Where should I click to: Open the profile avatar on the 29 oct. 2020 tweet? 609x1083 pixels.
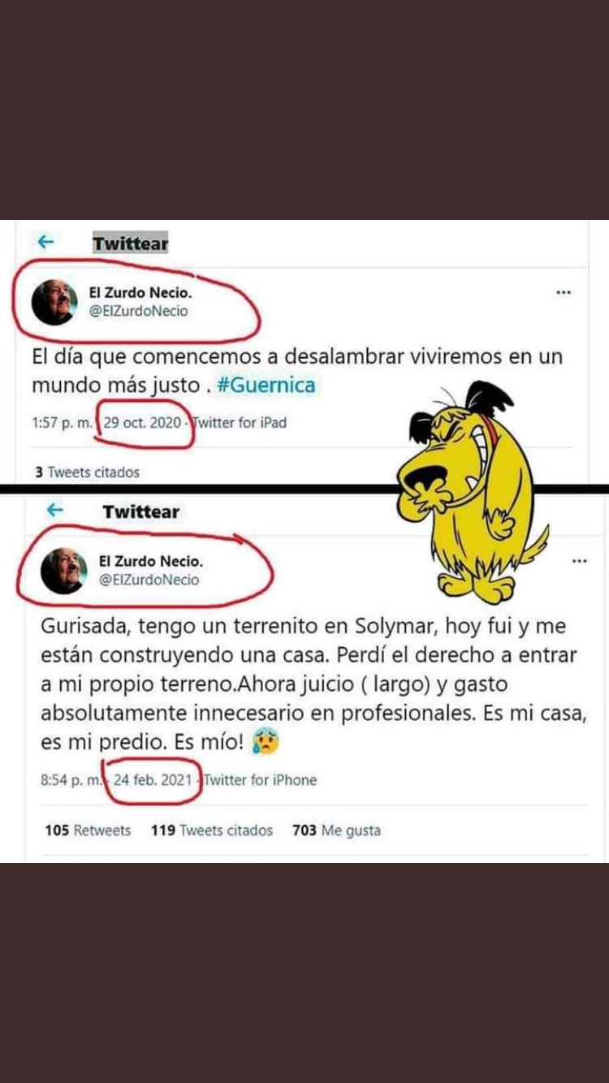click(x=54, y=302)
